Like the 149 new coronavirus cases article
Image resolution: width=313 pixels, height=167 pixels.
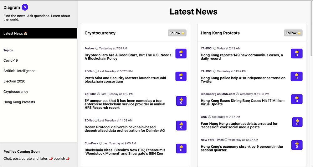click(x=297, y=54)
